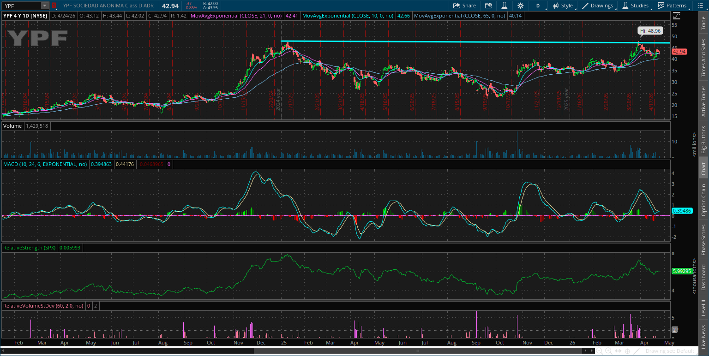
Task: Click the Volume study label
Action: coord(12,126)
